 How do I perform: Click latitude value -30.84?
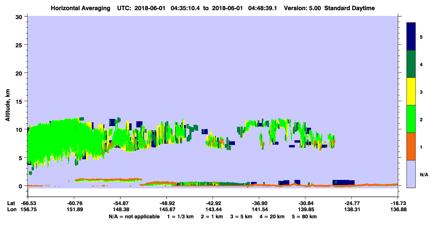(x=305, y=203)
